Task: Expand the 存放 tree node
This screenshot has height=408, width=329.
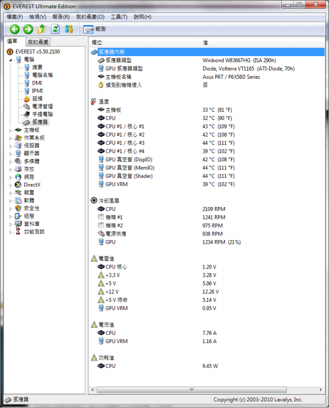Action: [x=11, y=169]
